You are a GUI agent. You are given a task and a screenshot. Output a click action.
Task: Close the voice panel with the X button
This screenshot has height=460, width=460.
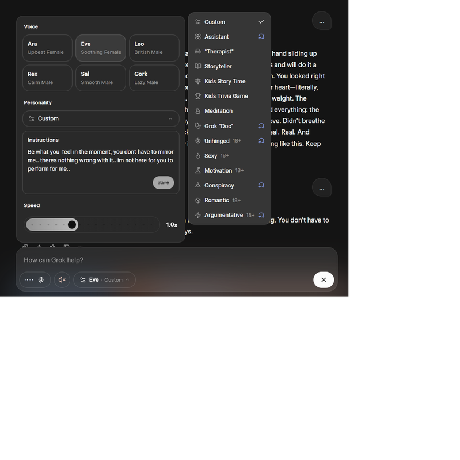(324, 280)
